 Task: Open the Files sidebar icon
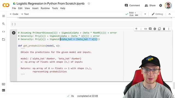point(4,39)
